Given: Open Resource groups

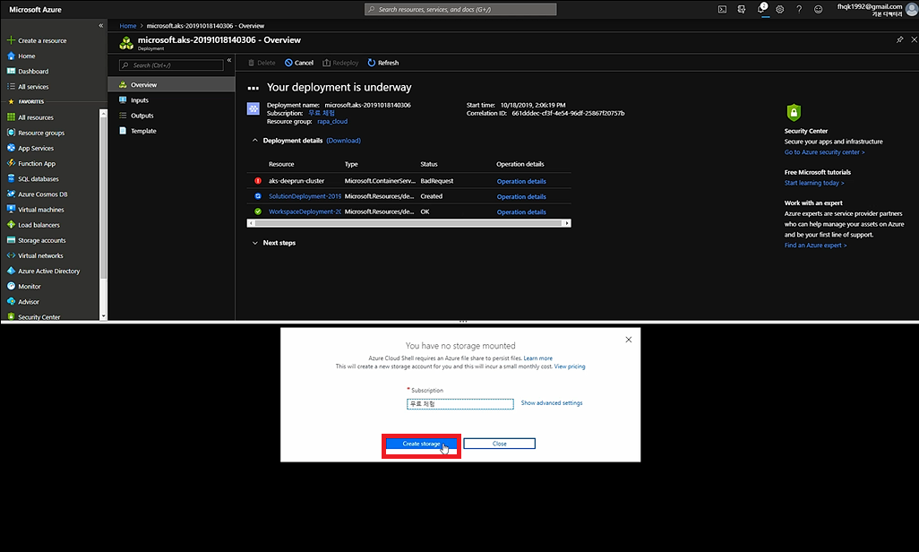Looking at the screenshot, I should 36,133.
